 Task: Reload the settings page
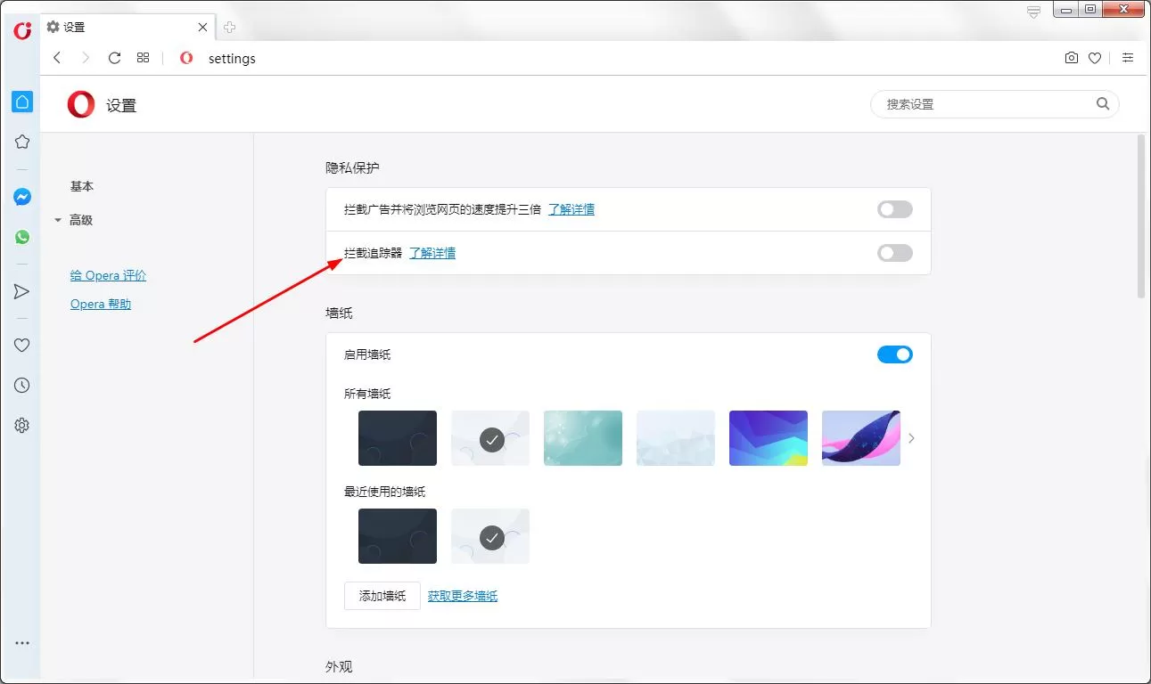click(114, 58)
